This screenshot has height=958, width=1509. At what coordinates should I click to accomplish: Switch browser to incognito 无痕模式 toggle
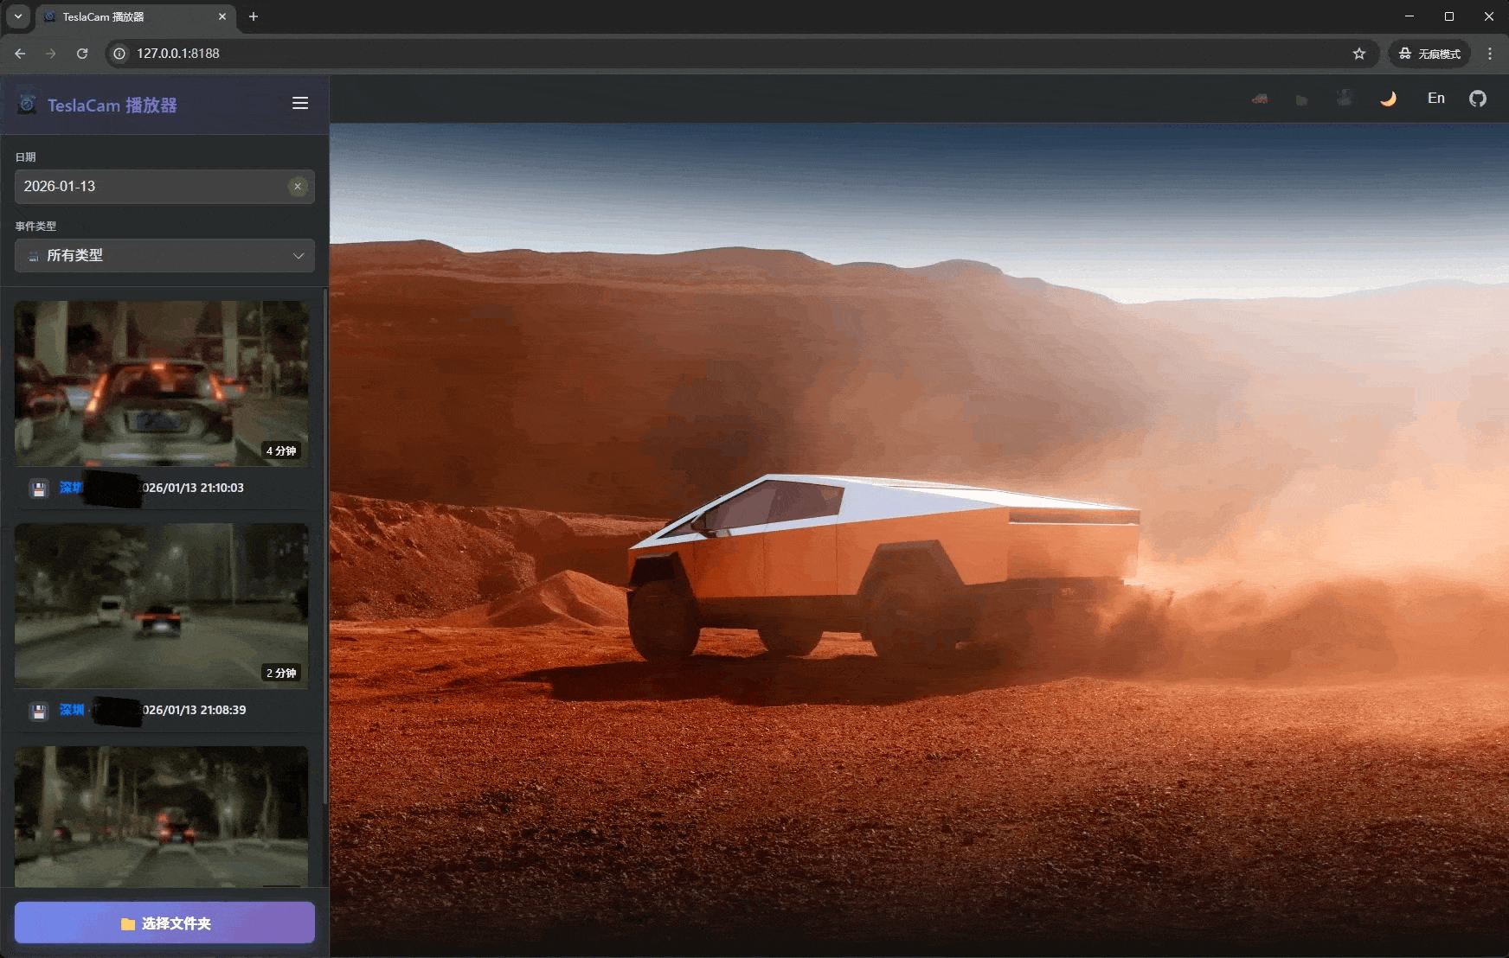pos(1430,53)
